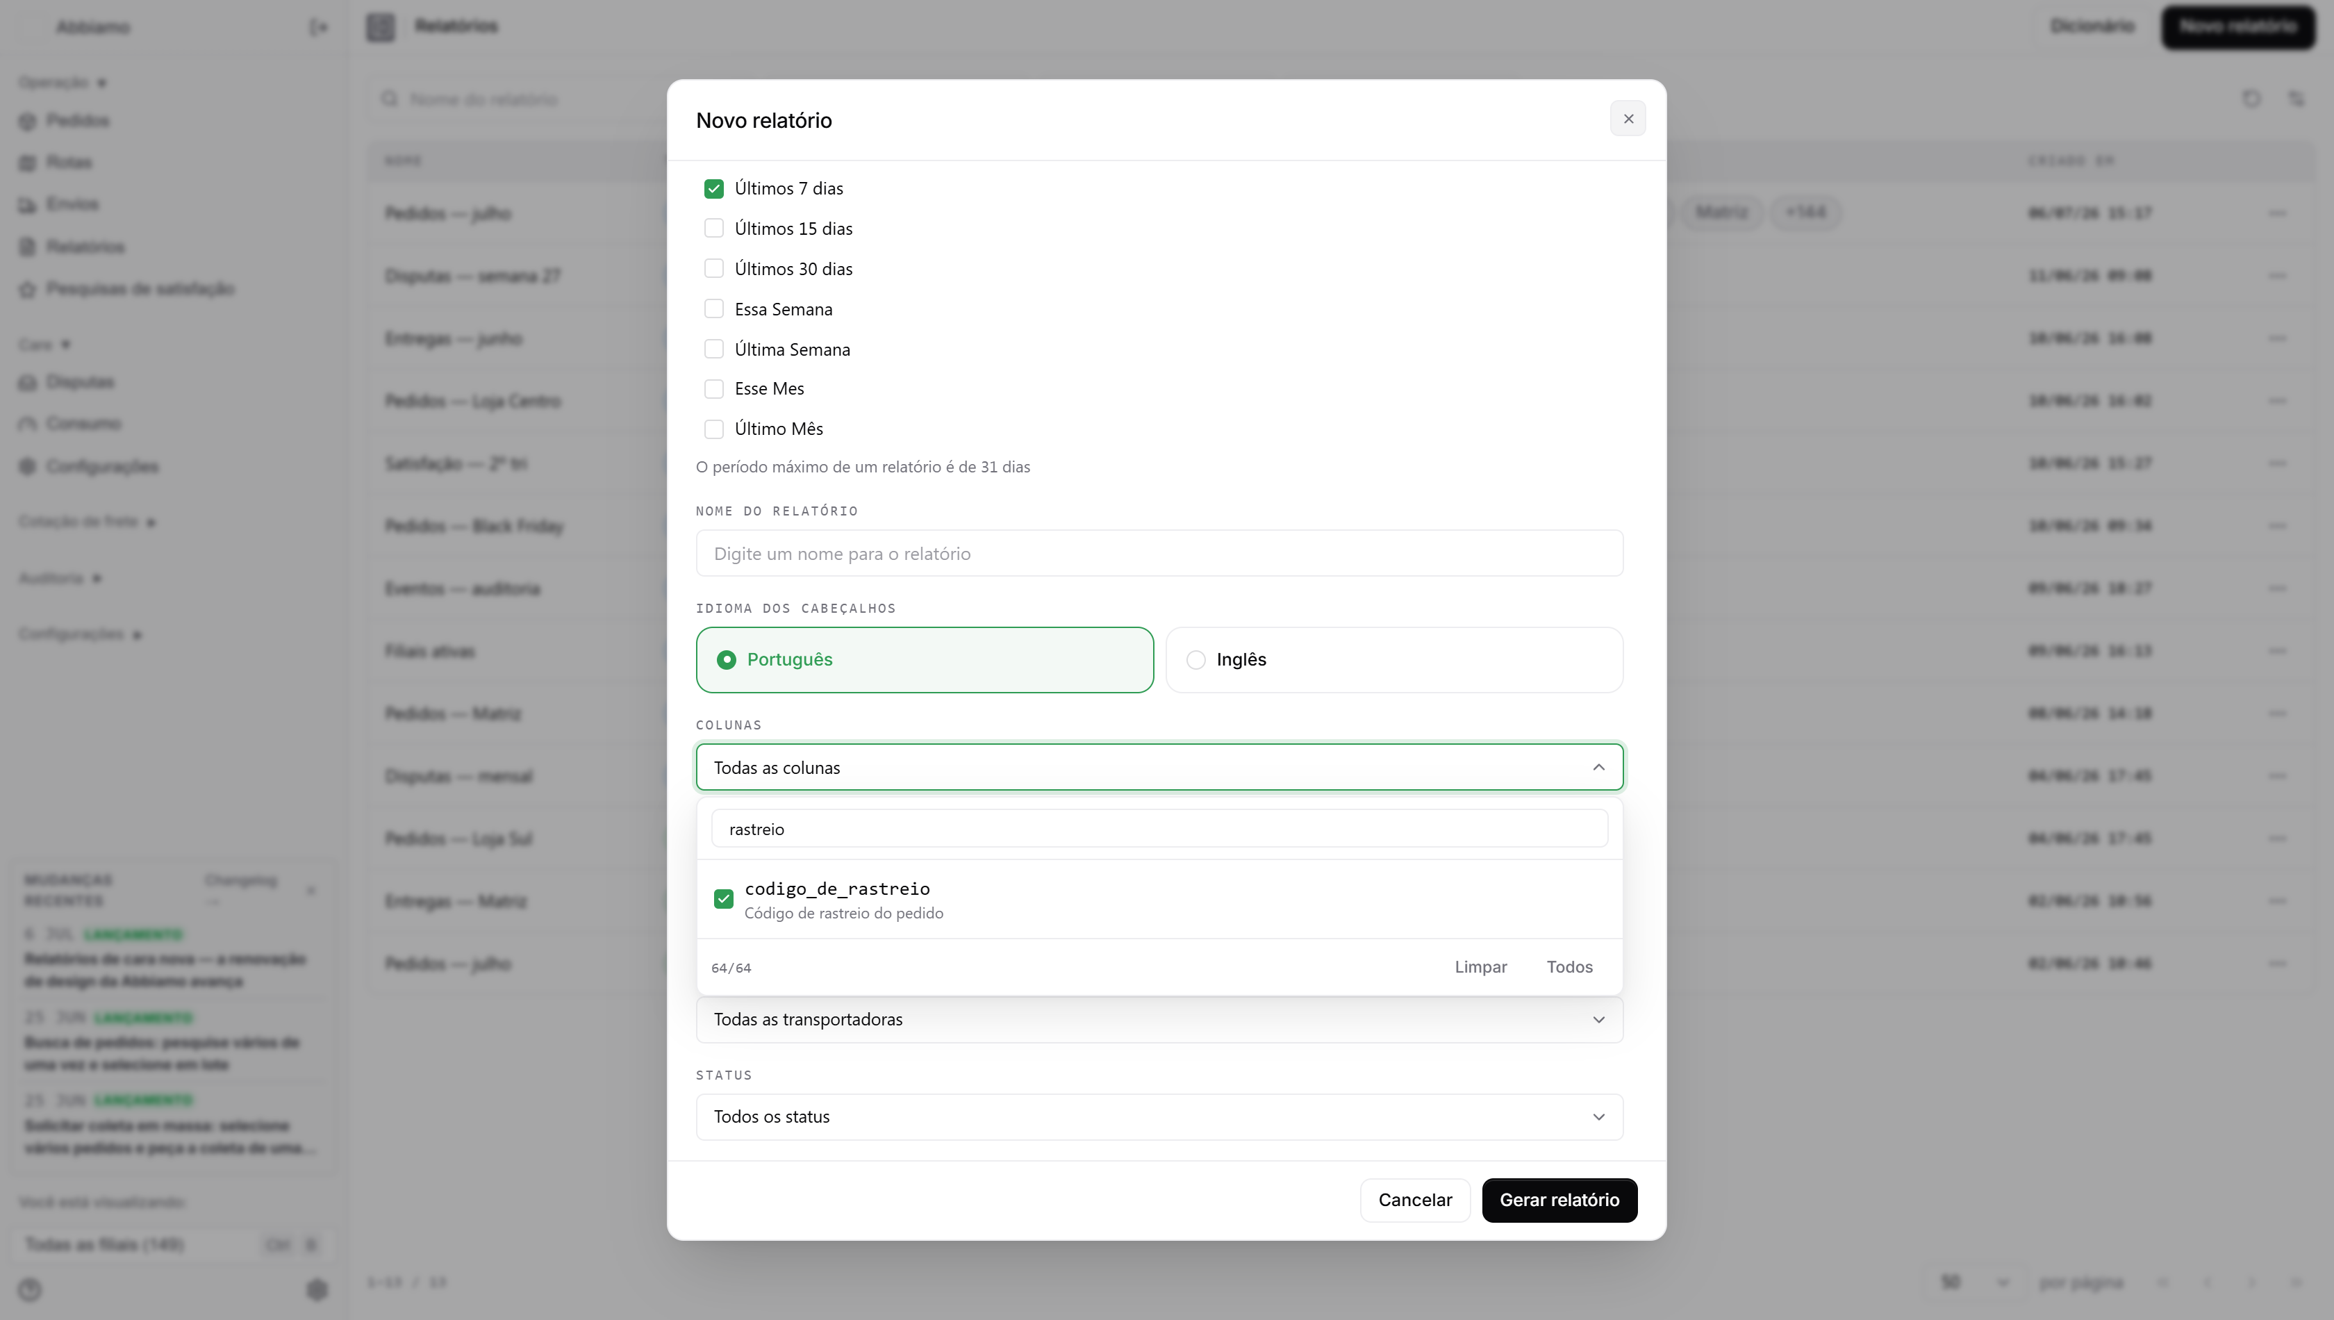Screen dimensions: 2334x1320
Task: Check the Último Mês checkbox
Action: pyautogui.click(x=714, y=429)
